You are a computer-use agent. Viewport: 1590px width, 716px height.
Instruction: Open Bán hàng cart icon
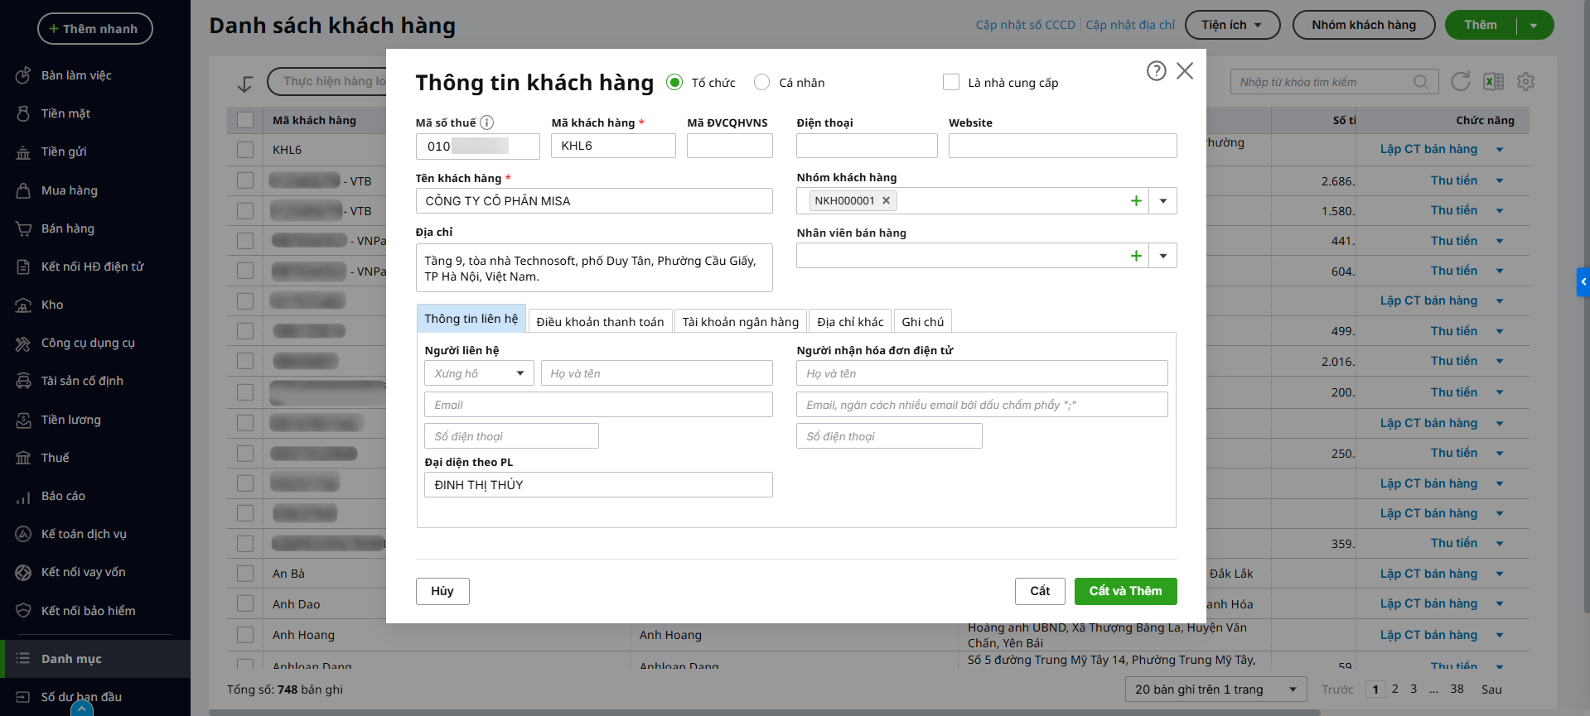coord(23,228)
